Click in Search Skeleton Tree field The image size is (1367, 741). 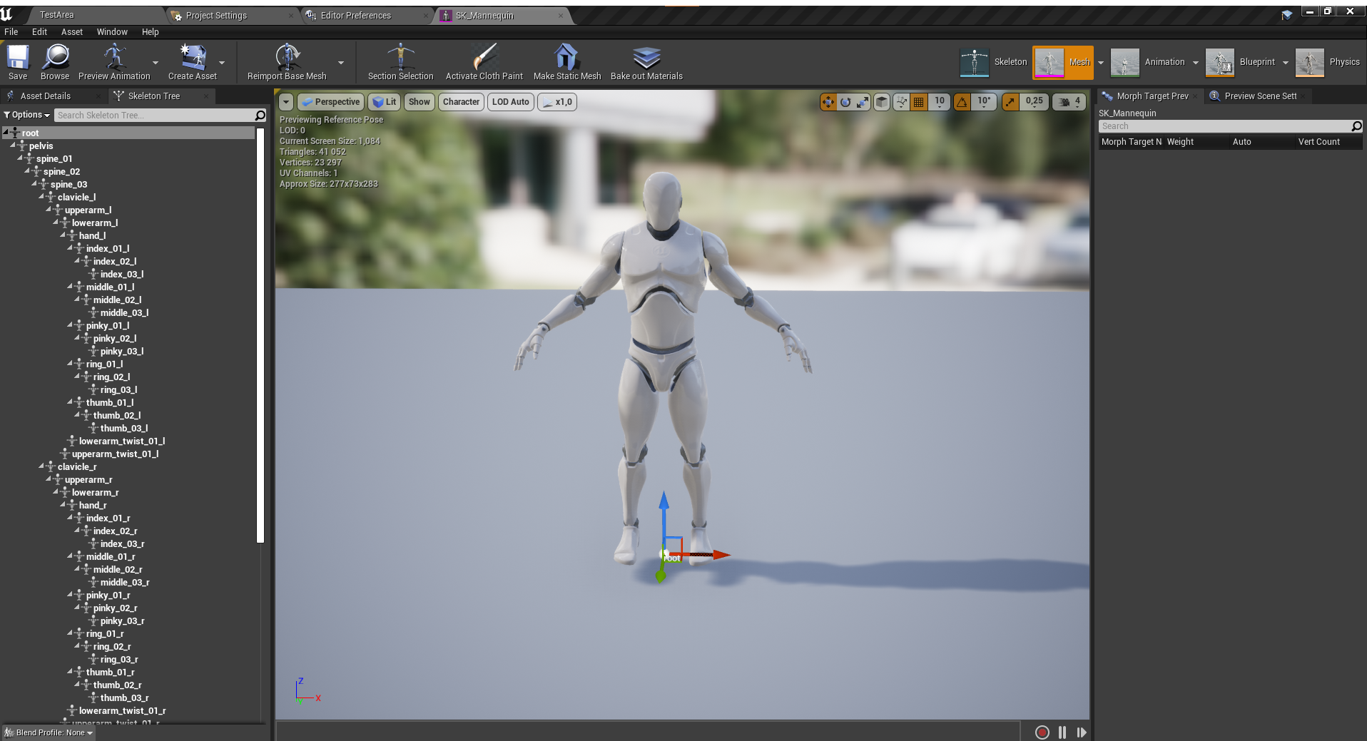point(153,115)
